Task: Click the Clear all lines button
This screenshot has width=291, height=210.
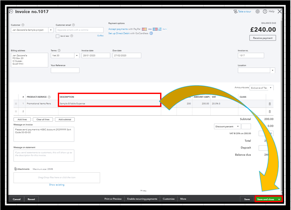Action: click(x=43, y=120)
